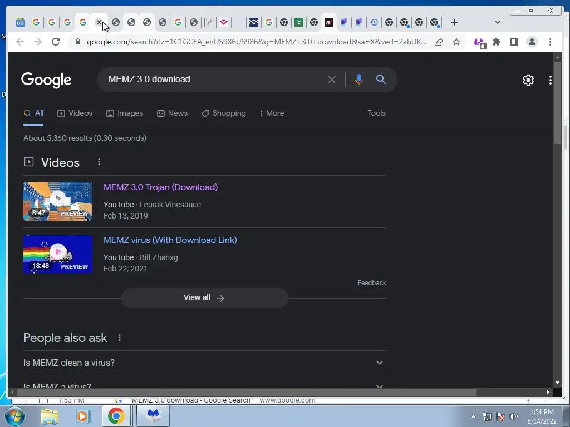Switch to News search results
Viewport: 570px width, 427px height.
click(173, 113)
